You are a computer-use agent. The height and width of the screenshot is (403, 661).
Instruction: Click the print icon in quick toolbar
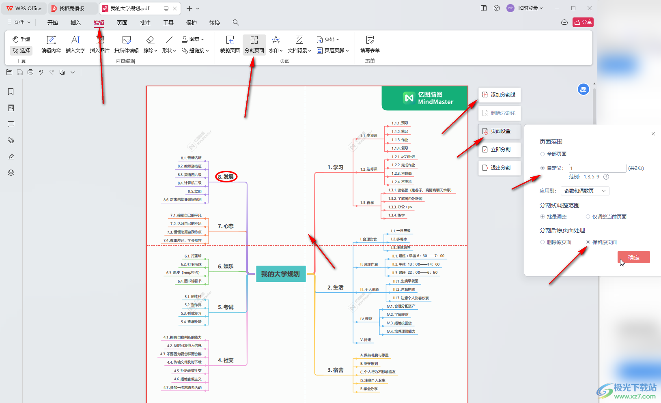point(30,72)
